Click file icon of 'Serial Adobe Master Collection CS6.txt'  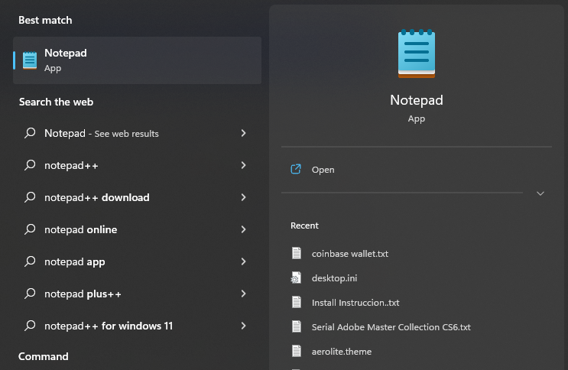click(297, 326)
